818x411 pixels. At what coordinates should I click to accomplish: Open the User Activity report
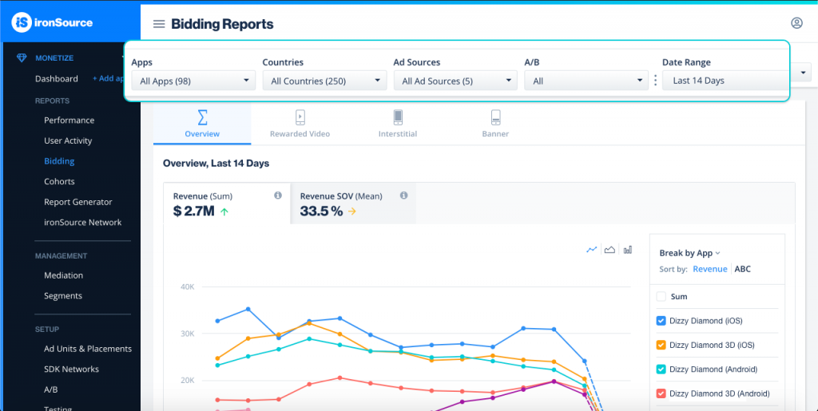[69, 140]
